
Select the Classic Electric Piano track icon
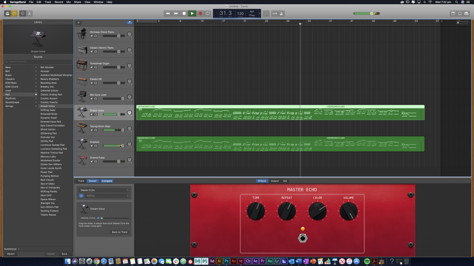(x=82, y=50)
